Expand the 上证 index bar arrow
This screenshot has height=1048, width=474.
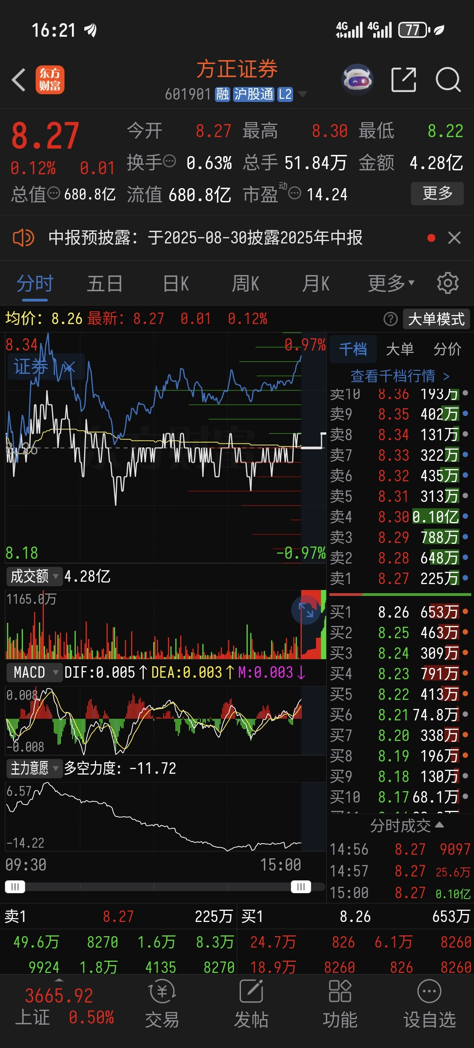click(59, 980)
